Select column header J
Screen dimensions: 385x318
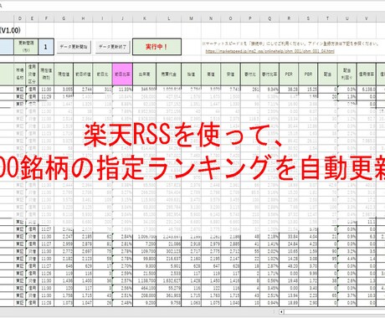click(x=122, y=18)
